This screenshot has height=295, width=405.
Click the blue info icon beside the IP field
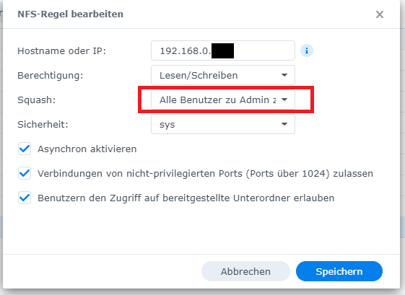pos(307,50)
